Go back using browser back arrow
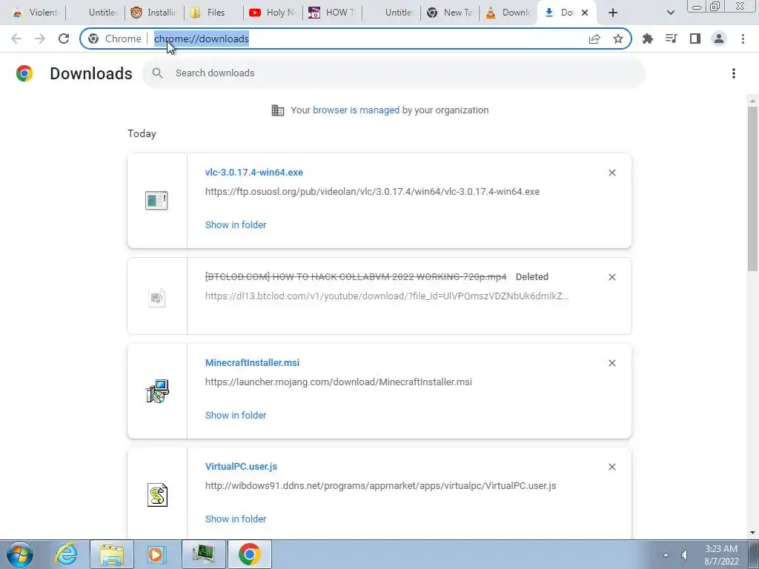The width and height of the screenshot is (759, 569). [x=16, y=39]
